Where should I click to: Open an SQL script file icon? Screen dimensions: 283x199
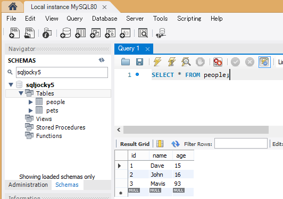tap(29, 33)
